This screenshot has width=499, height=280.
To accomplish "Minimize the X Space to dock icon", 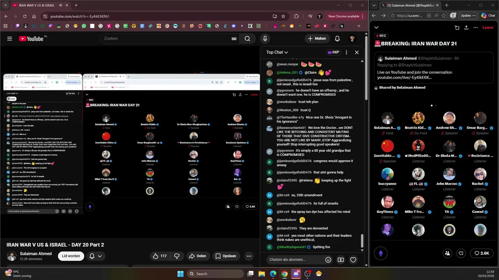I will tap(457, 27).
